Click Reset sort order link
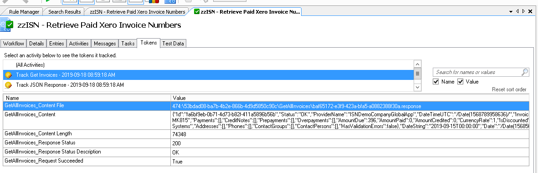538x173 pixels. [x=509, y=89]
